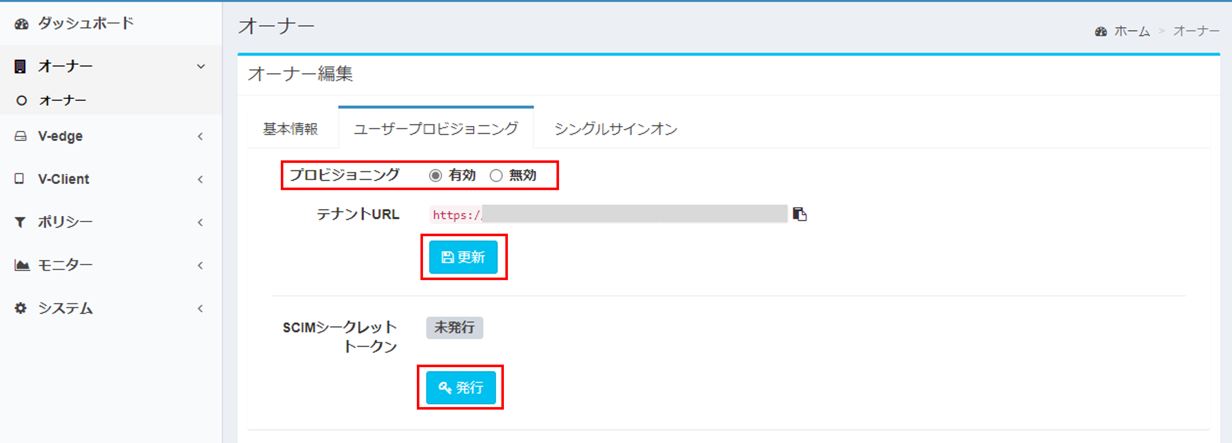The image size is (1232, 443).
Task: Click the V-edge drive icon
Action: [x=20, y=136]
